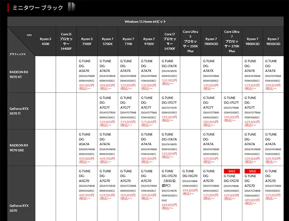Open RTX 5070 with Ryzen 7 7700 model

[128, 184]
